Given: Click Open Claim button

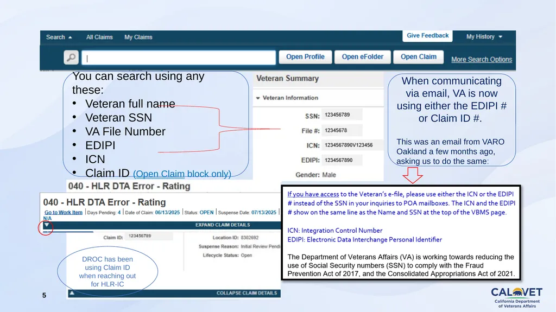Looking at the screenshot, I should pos(419,57).
